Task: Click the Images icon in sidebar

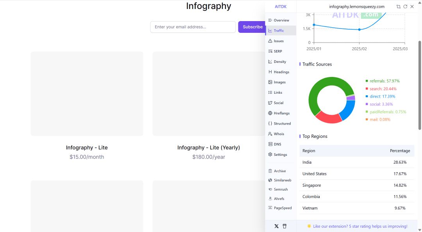Action: (270, 82)
